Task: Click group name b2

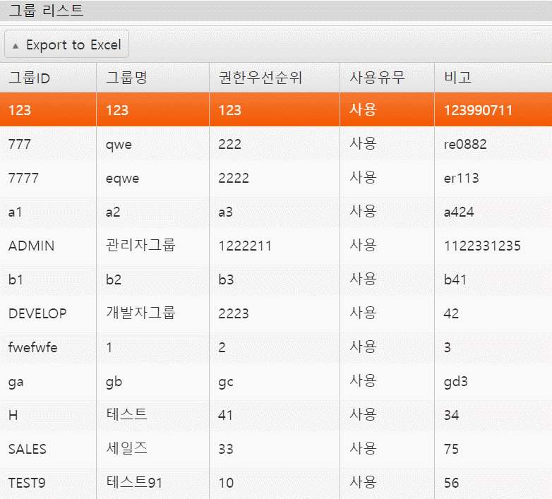Action: click(114, 279)
